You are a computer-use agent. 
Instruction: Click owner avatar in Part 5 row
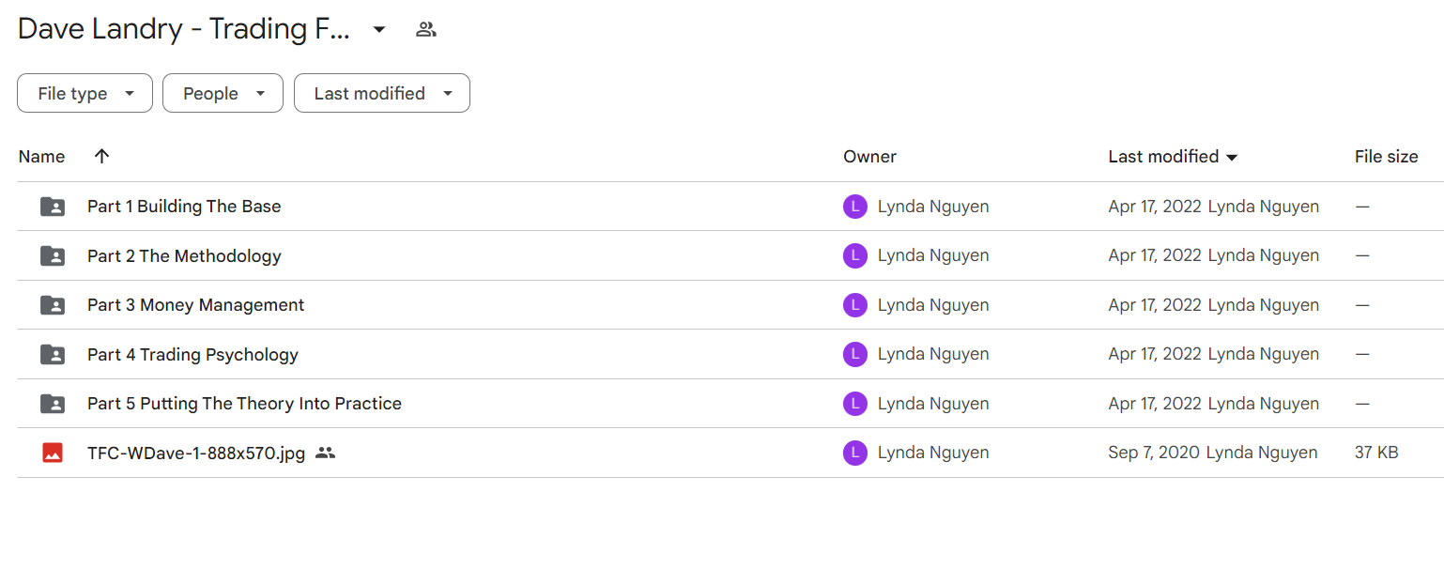(855, 404)
